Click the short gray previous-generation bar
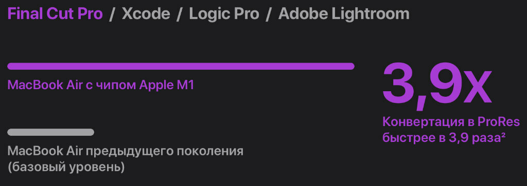This screenshot has width=527, height=186. [51, 132]
